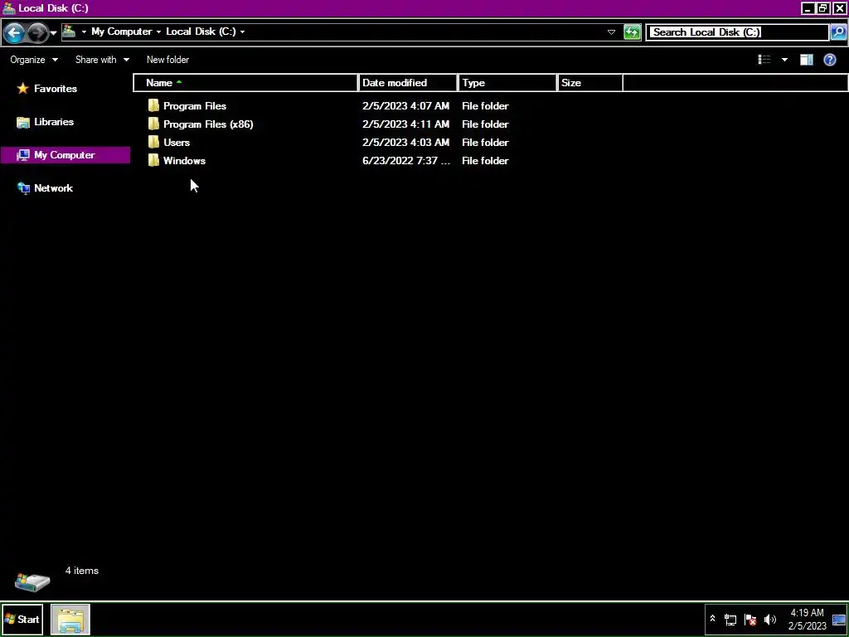
Task: Select the Program Files folder name
Action: tap(195, 106)
